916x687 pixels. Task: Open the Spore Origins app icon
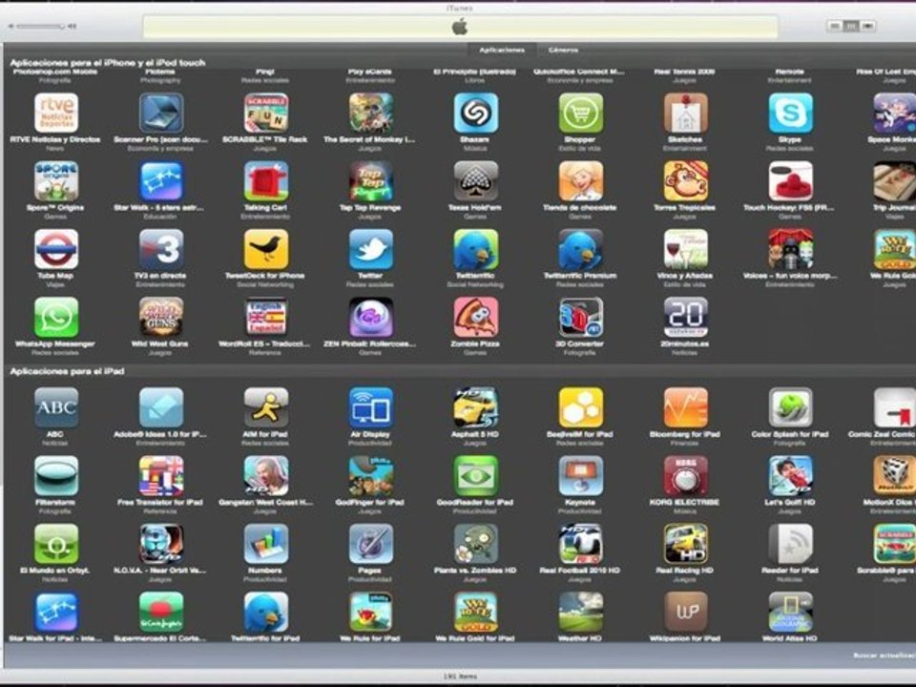click(x=56, y=181)
